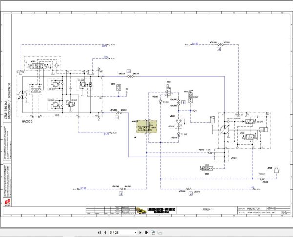Click the boxed reference number 5

click(x=121, y=194)
